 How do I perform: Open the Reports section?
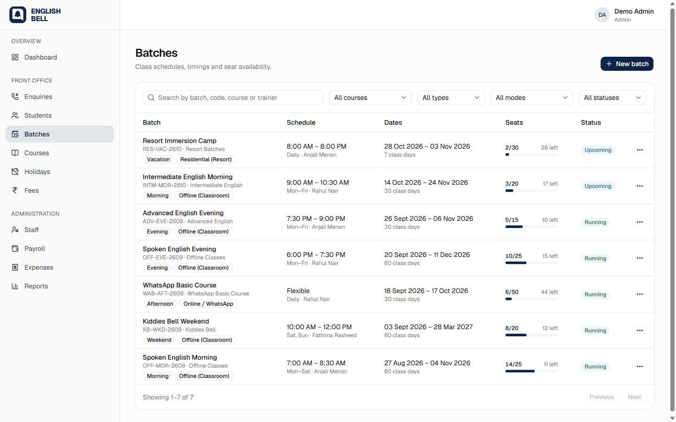coord(60,286)
